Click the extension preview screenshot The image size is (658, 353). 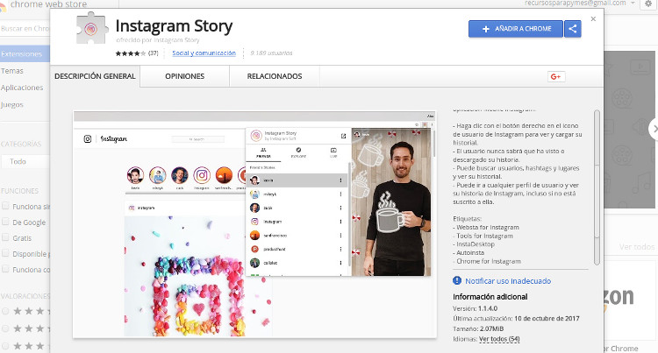[254, 224]
